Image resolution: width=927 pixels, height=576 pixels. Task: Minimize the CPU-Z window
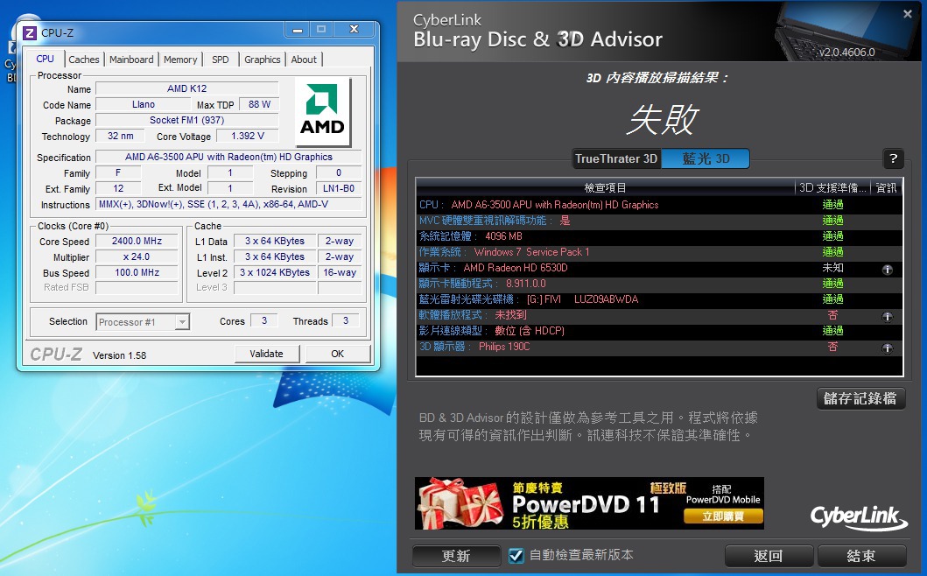[298, 30]
